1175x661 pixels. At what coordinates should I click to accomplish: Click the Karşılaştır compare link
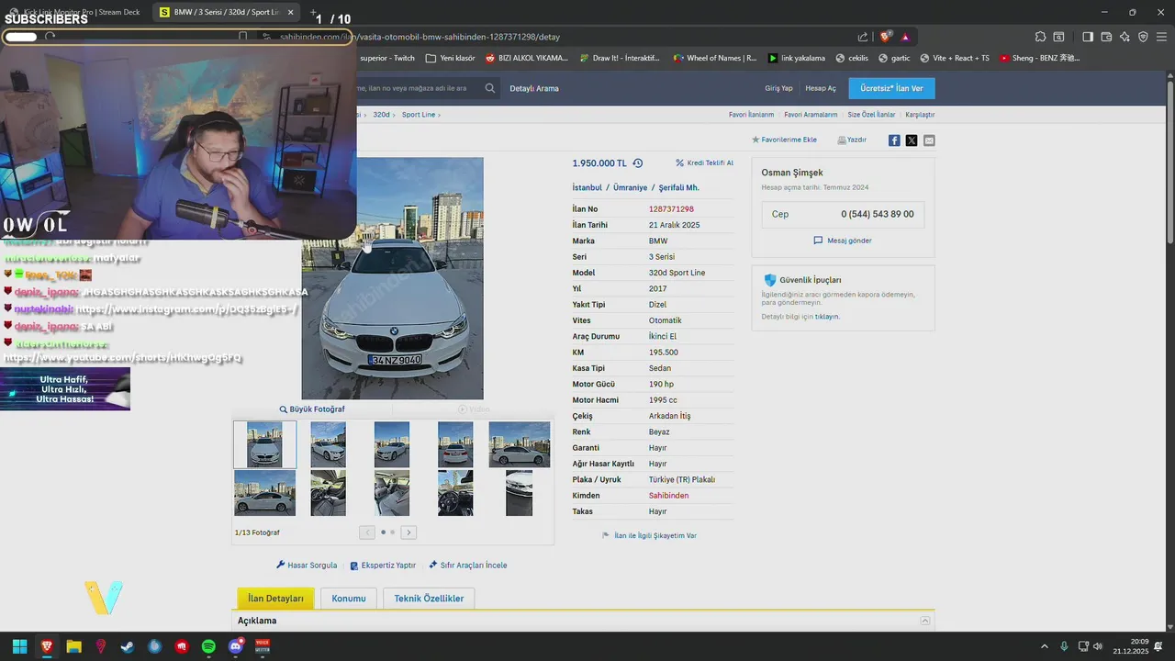[x=920, y=115]
